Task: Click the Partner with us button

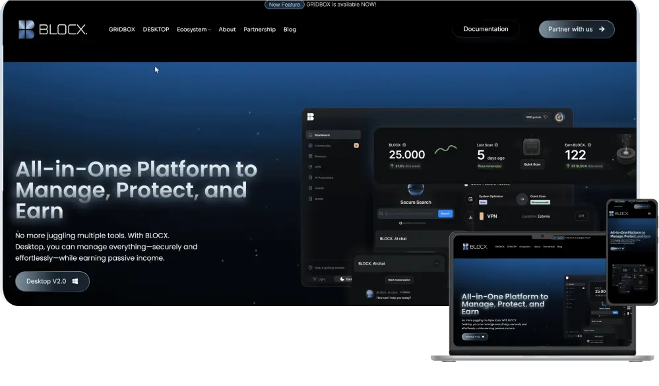Action: point(576,29)
